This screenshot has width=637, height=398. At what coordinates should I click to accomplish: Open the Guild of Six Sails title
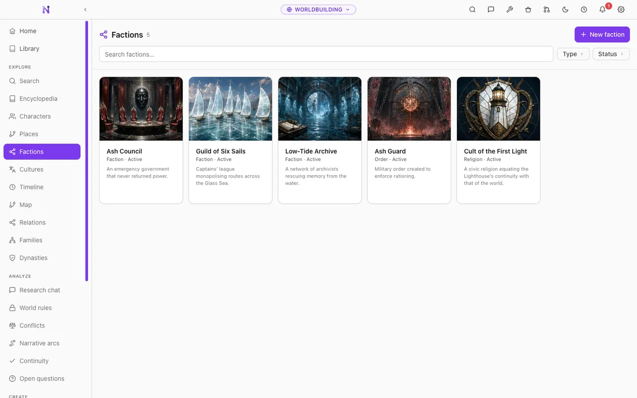[x=220, y=151]
